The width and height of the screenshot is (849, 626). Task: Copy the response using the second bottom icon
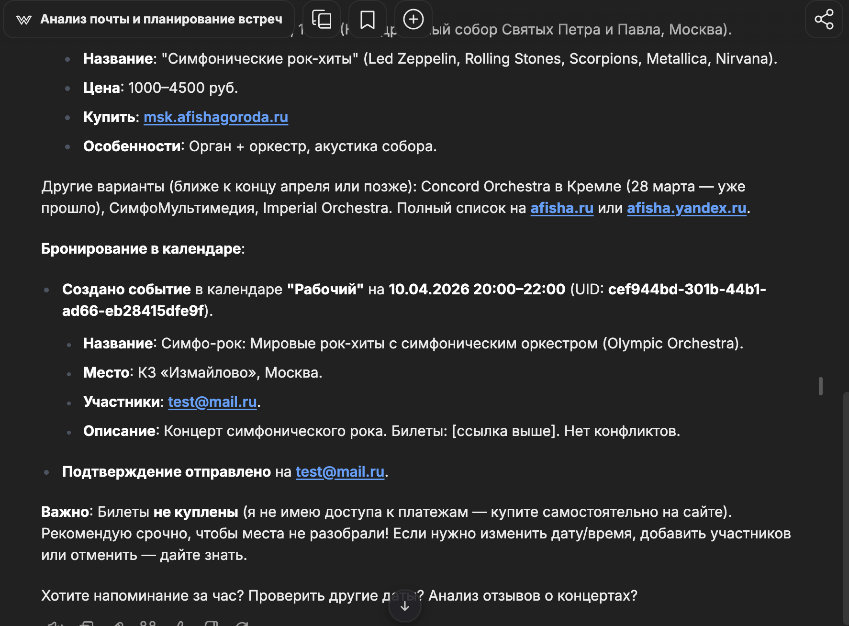pyautogui.click(x=87, y=623)
